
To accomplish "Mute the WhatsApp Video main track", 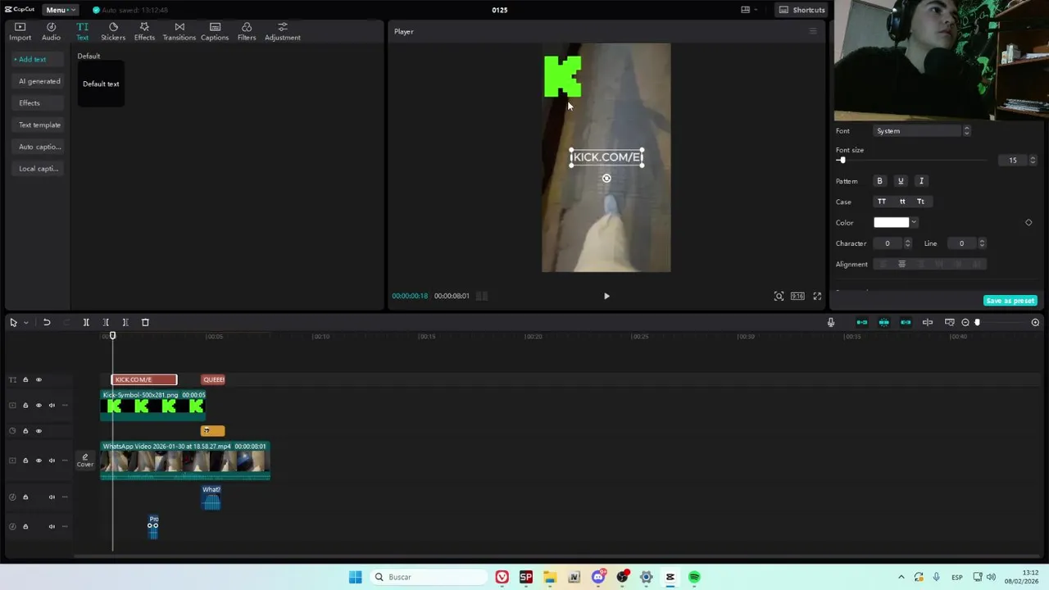I will click(x=52, y=461).
